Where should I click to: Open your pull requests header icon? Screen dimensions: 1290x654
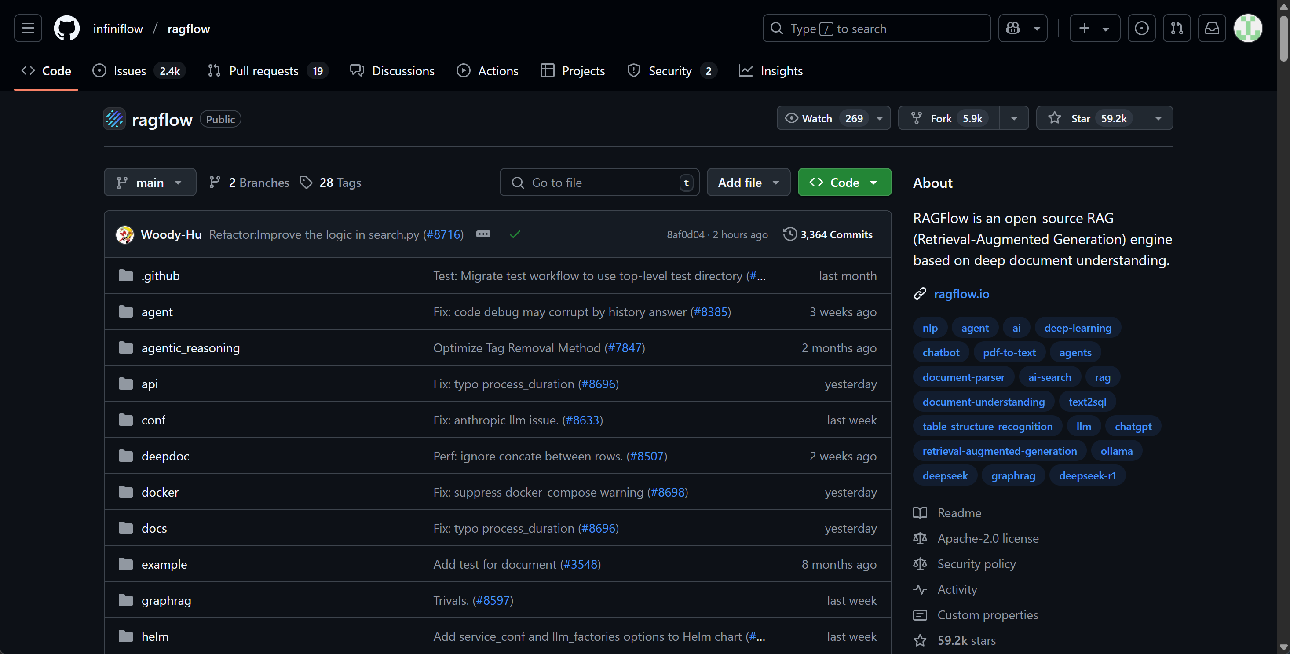click(x=1177, y=29)
